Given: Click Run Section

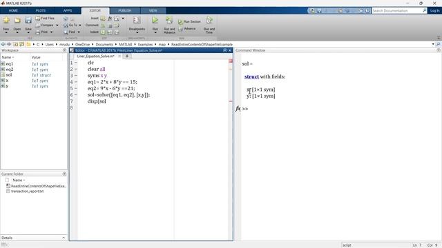Looking at the screenshot, I should [x=189, y=21].
